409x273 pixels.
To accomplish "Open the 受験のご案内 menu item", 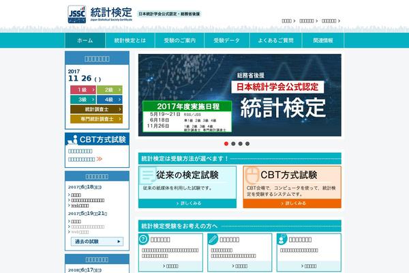I will pos(179,40).
